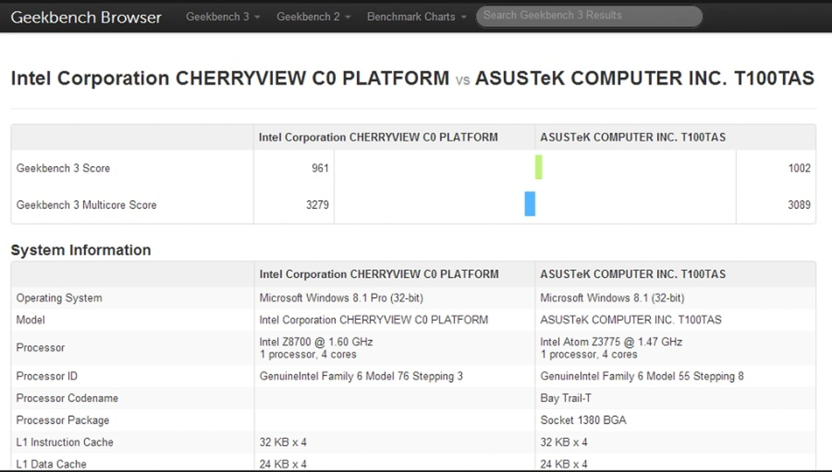This screenshot has height=472, width=832.
Task: Select the page title CHERRYVIEW C0 PLATFORM
Action: (230, 79)
